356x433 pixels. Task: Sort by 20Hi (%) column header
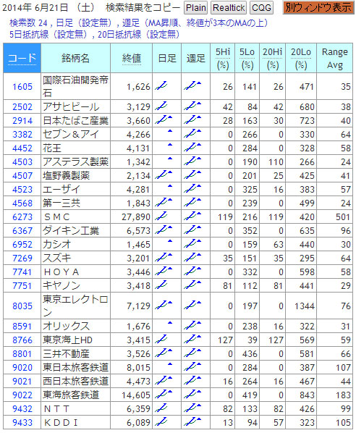(x=272, y=58)
